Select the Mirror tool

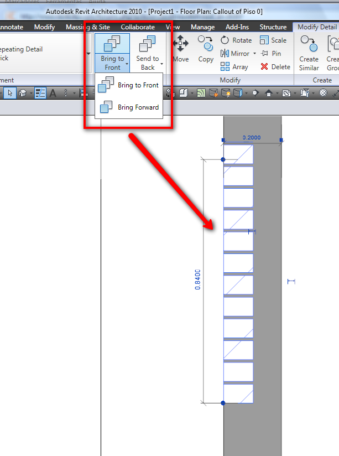[x=235, y=54]
